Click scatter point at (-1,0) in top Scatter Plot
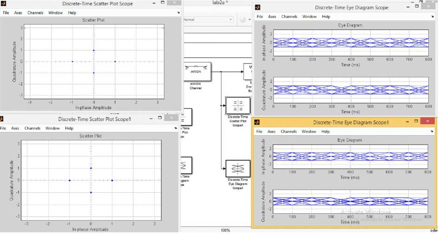This screenshot has height=235, width=438. pyautogui.click(x=72, y=61)
